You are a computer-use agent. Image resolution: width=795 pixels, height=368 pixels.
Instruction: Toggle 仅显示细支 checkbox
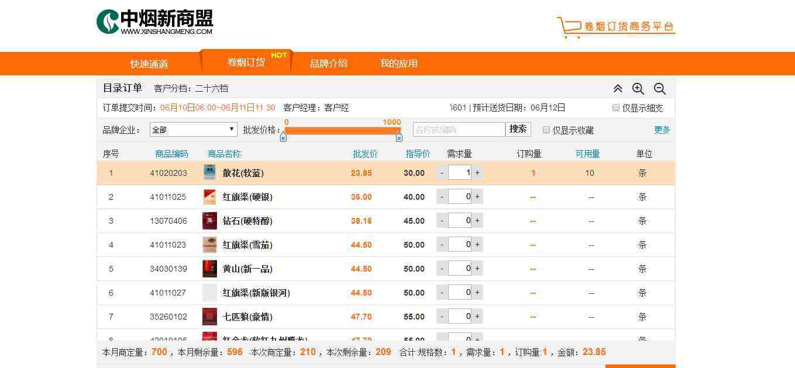615,107
